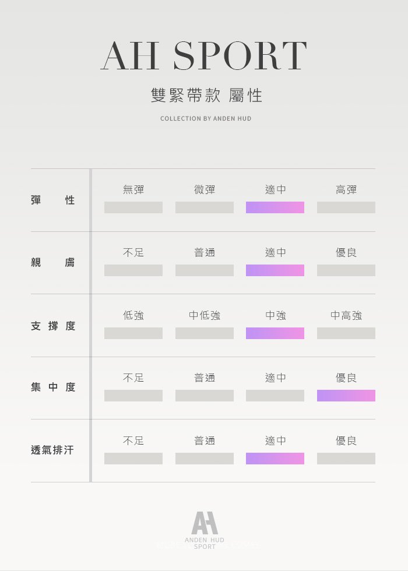Click the purple bar in the 彈性 row
408x571 pixels.
(x=275, y=207)
